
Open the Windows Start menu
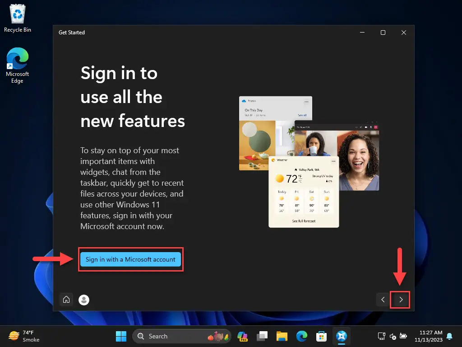coord(121,336)
